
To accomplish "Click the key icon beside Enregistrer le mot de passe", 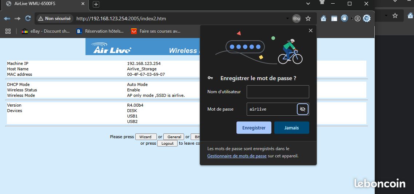I will pos(210,78).
